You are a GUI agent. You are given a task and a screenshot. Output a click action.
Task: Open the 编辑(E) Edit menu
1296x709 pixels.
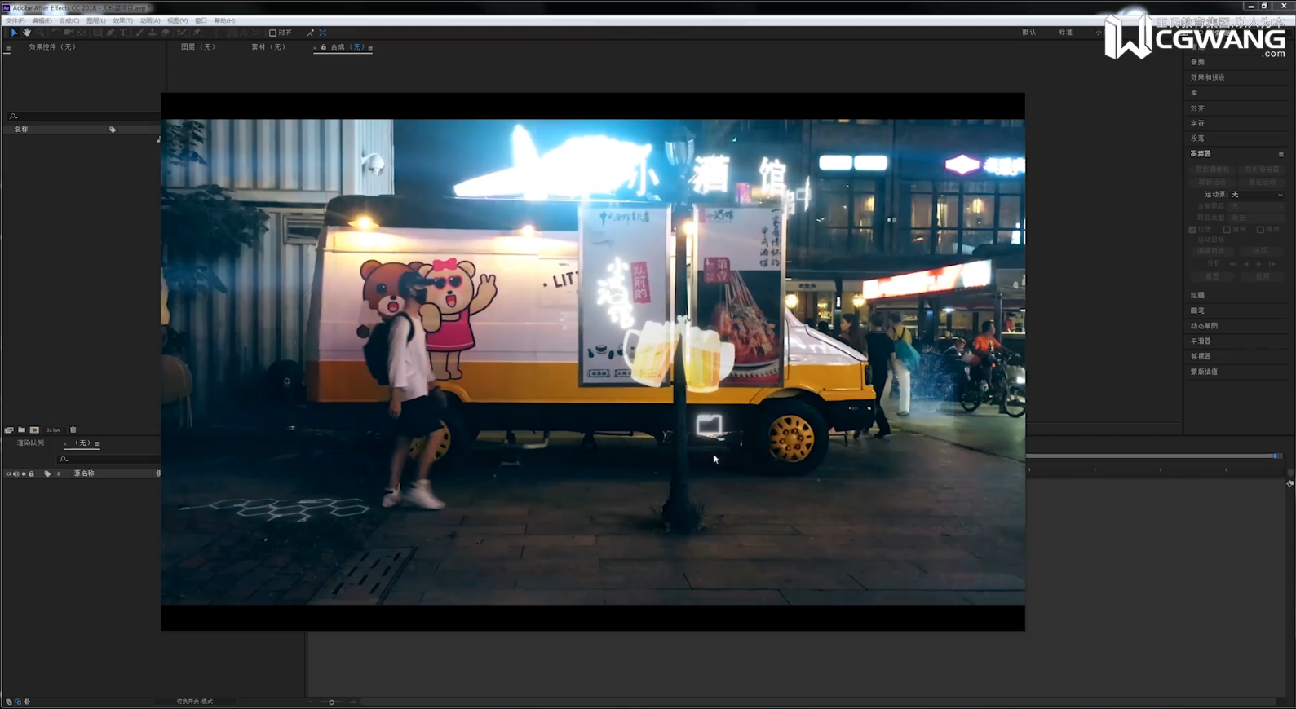42,20
